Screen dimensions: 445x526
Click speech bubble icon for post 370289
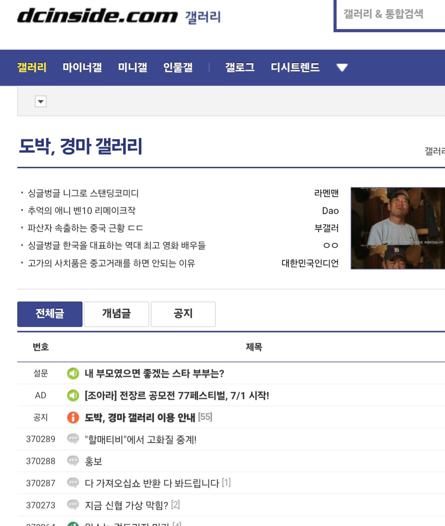73,439
